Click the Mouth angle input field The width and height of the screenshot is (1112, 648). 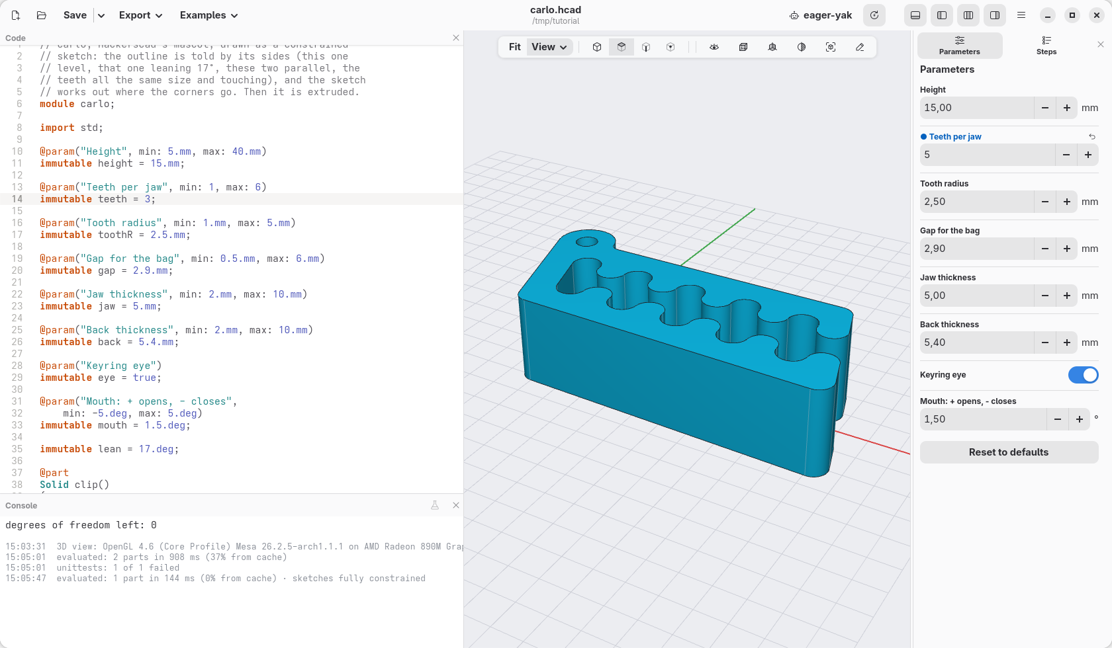click(x=983, y=419)
